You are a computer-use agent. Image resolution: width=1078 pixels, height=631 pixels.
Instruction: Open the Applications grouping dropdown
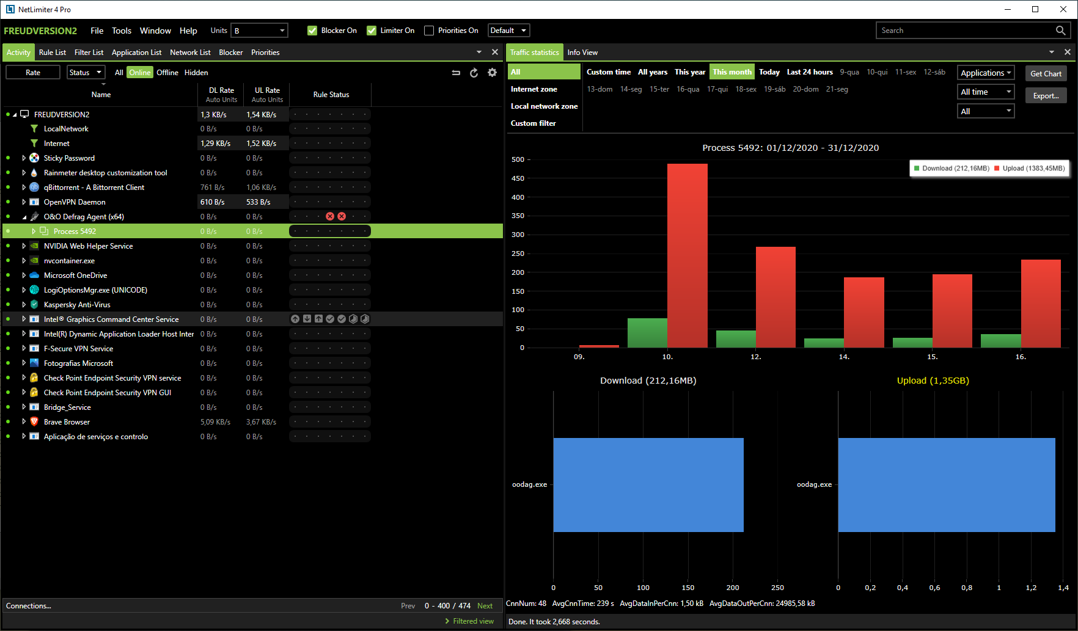[986, 73]
